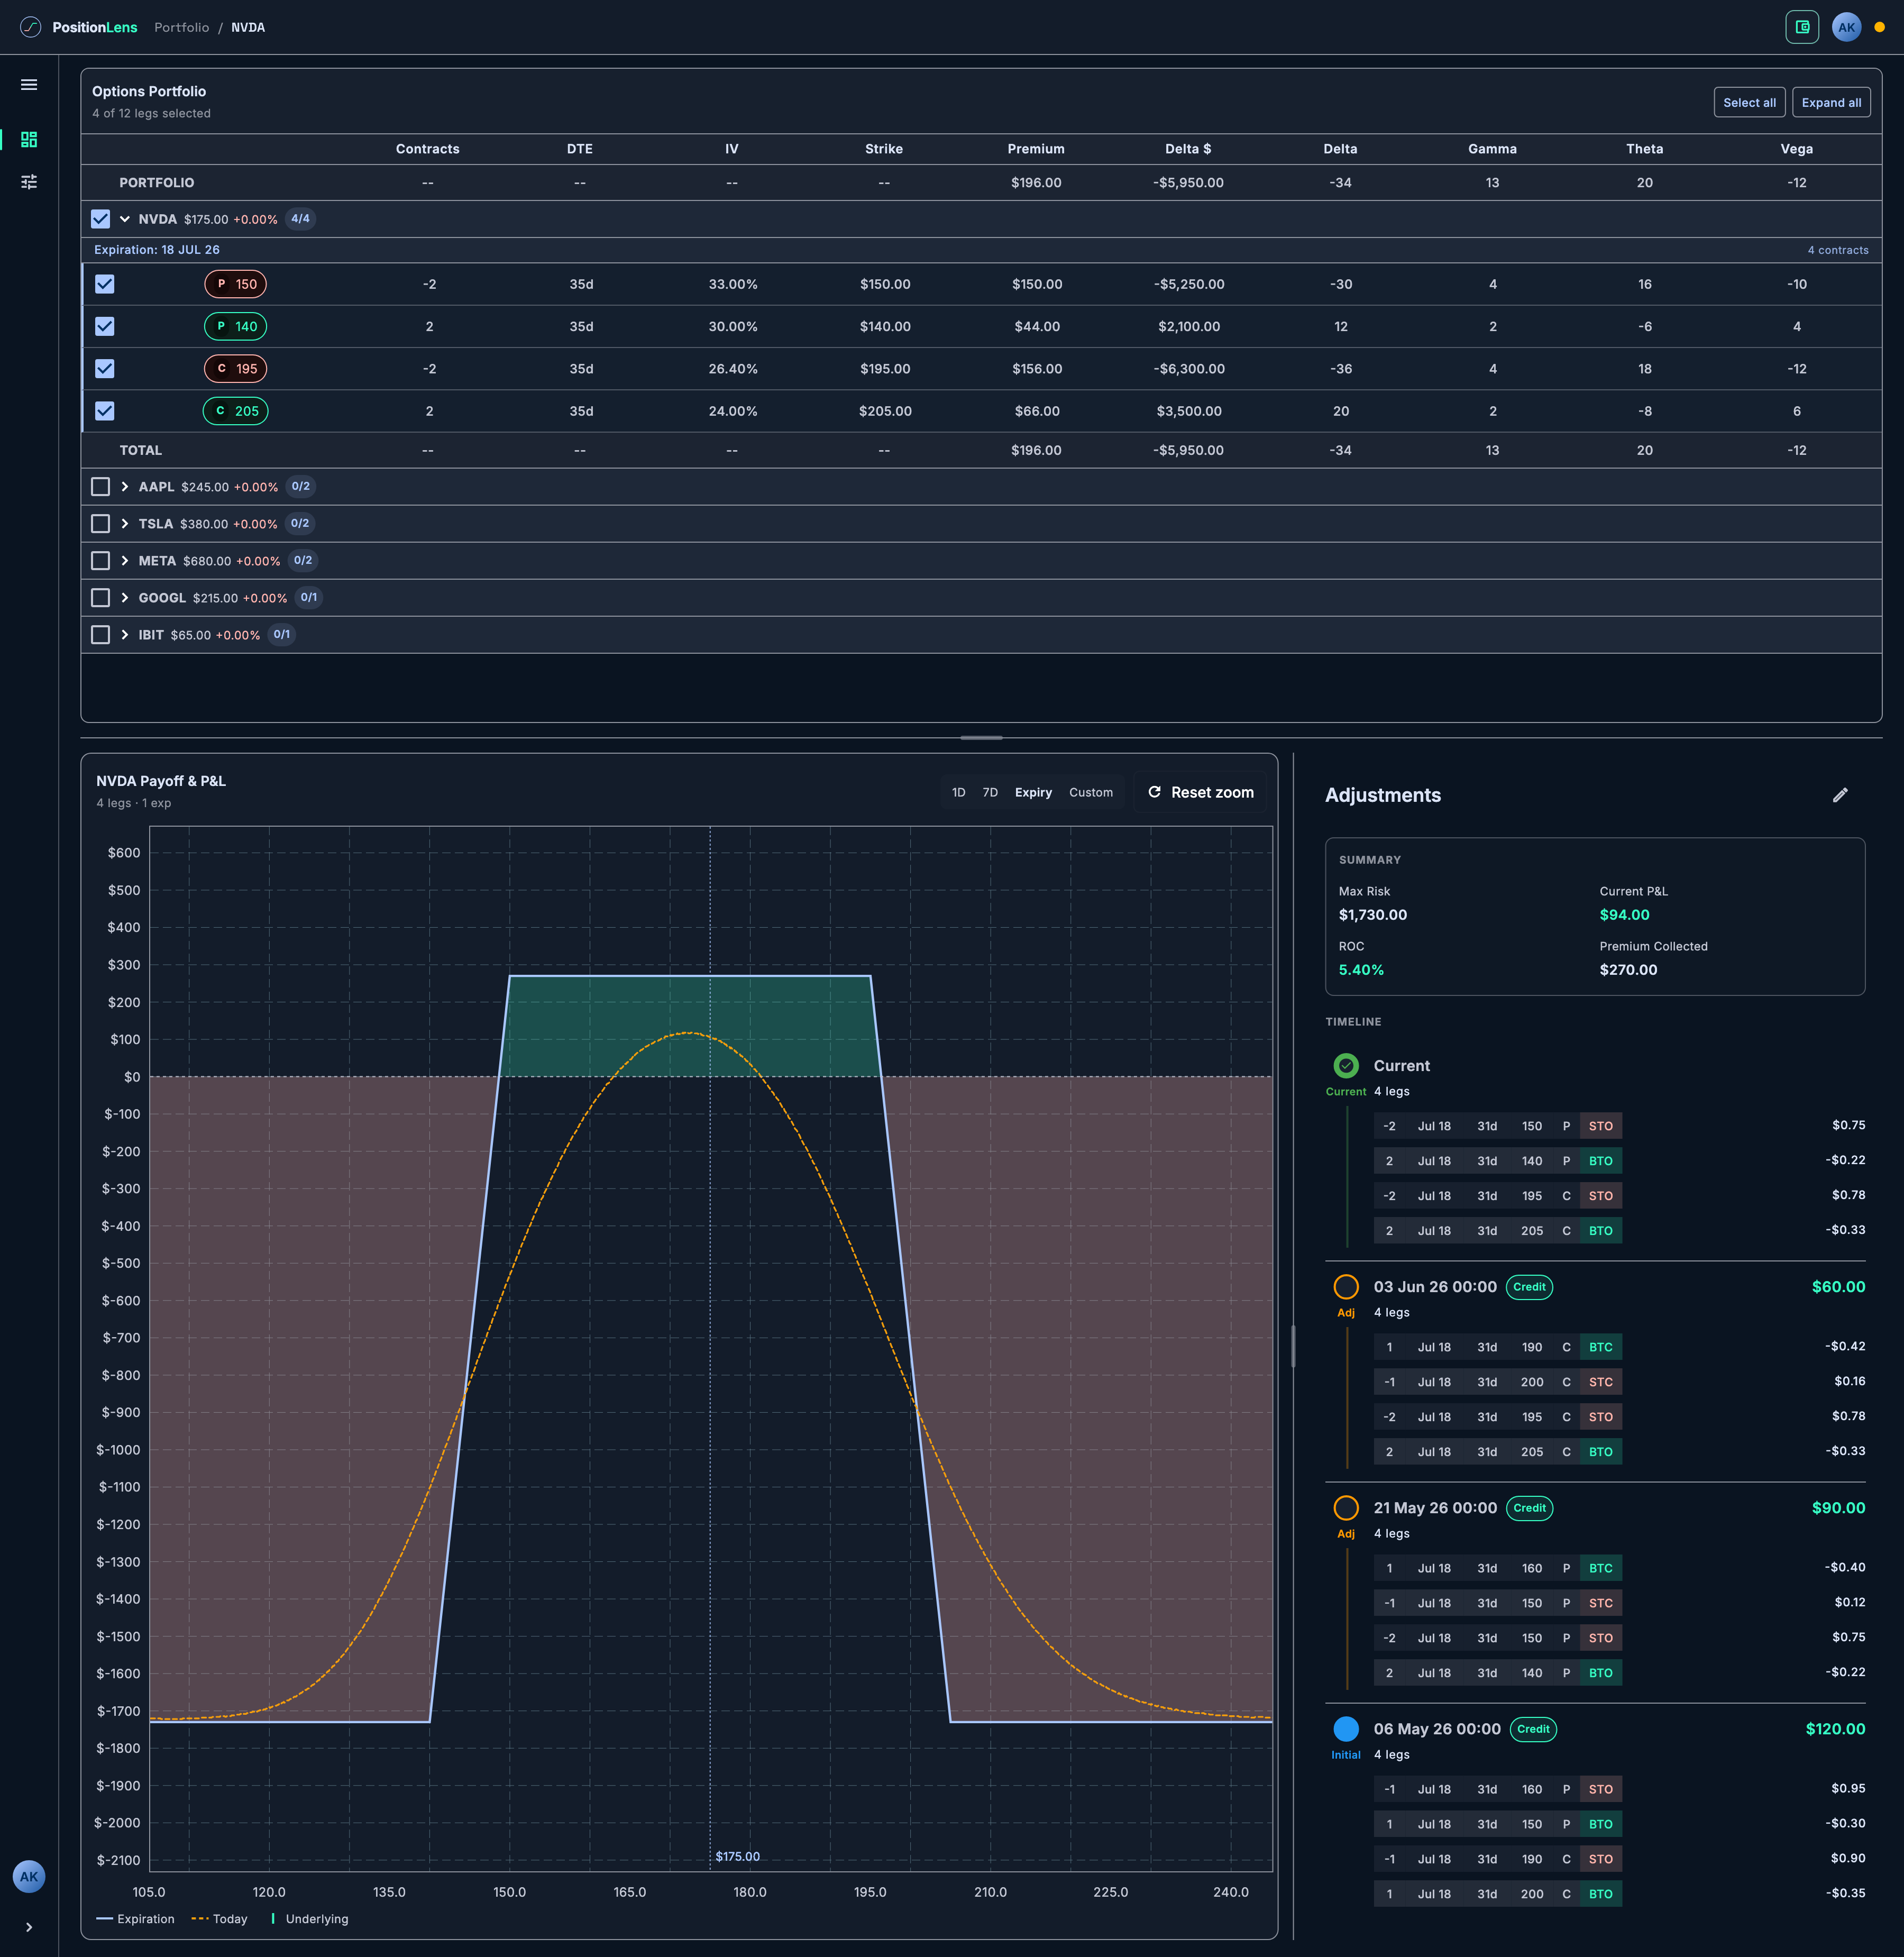Click the C 205 call leg badge
1904x1957 pixels.
point(236,411)
